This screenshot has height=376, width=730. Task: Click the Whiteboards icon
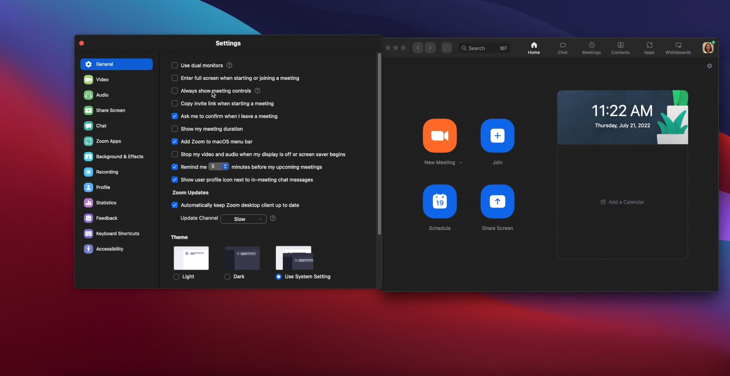coord(678,47)
